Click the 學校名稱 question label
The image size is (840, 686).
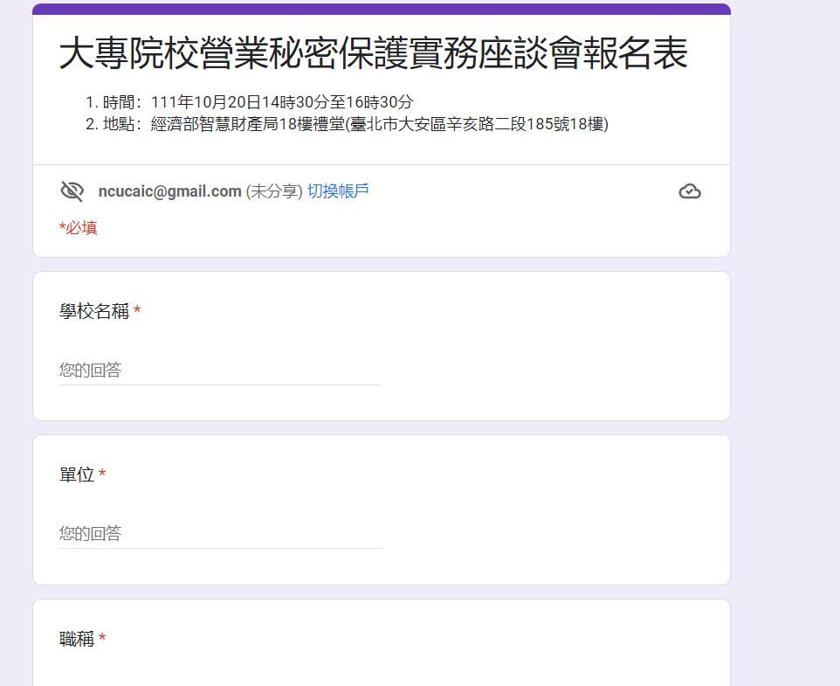point(94,311)
